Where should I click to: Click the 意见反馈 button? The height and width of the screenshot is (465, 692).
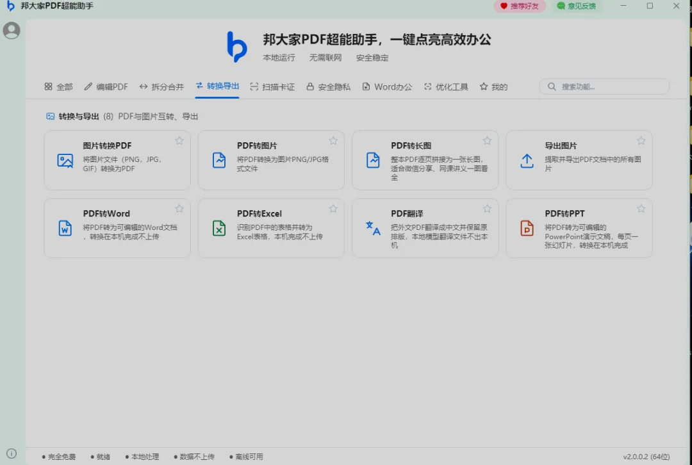click(x=577, y=6)
